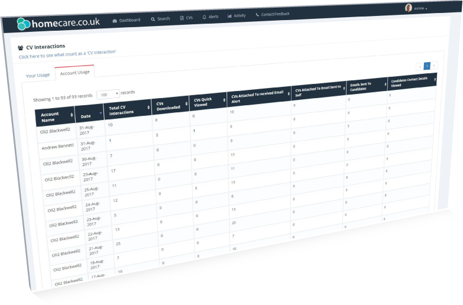Viewport: 463px width, 305px height.
Task: Click the CV Interactions people icon
Action: coord(20,47)
